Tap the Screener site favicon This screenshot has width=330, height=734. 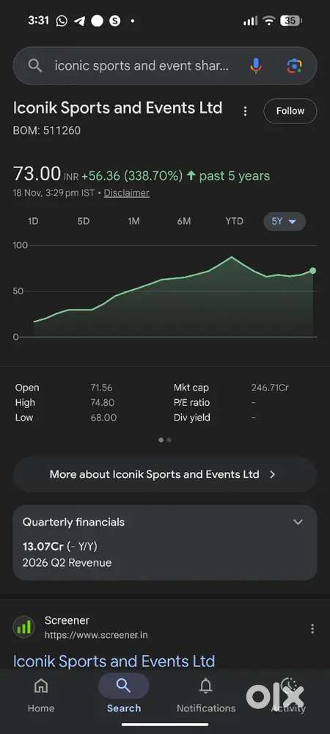pyautogui.click(x=24, y=628)
